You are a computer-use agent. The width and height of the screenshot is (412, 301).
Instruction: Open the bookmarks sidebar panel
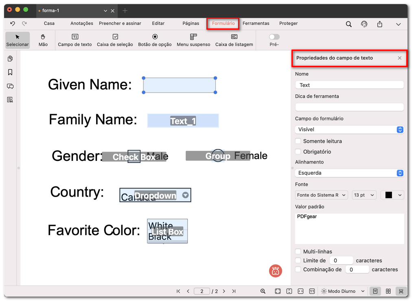pyautogui.click(x=10, y=72)
